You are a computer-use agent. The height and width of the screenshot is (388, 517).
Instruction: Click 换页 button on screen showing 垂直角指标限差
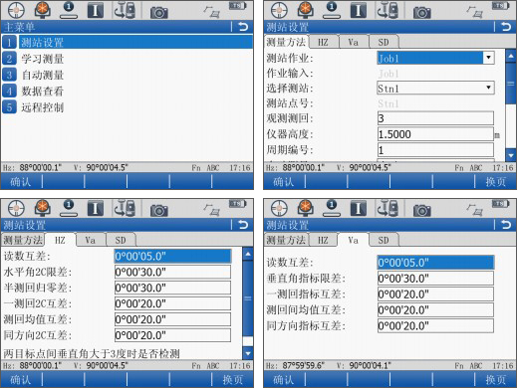[x=496, y=380]
